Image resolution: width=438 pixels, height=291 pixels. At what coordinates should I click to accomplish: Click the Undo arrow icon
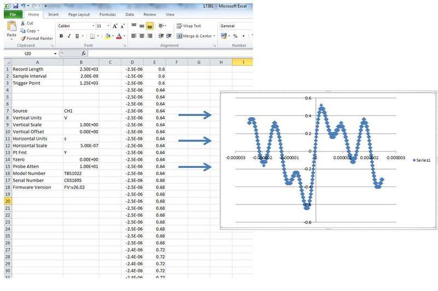coord(24,6)
